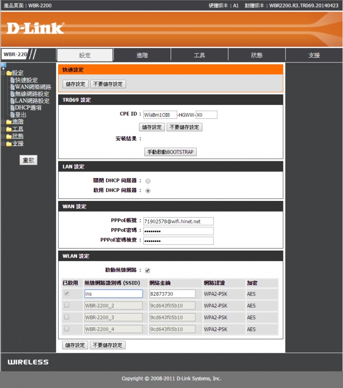The width and height of the screenshot is (343, 388).
Task: Click 儲存設定 button under 快速設定 header
Action: tap(75, 84)
